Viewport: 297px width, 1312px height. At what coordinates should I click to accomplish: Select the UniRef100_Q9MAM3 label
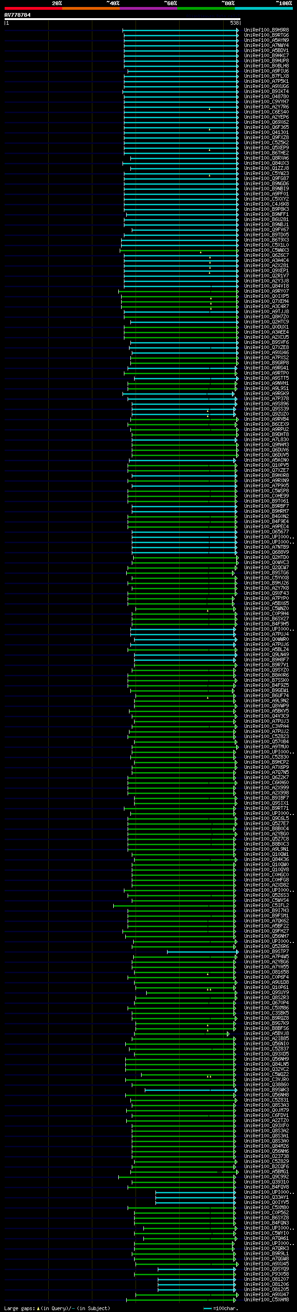pyautogui.click(x=266, y=444)
